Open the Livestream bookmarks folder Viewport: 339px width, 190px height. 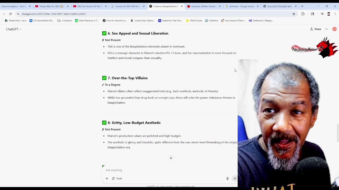pyautogui.click(x=65, y=21)
